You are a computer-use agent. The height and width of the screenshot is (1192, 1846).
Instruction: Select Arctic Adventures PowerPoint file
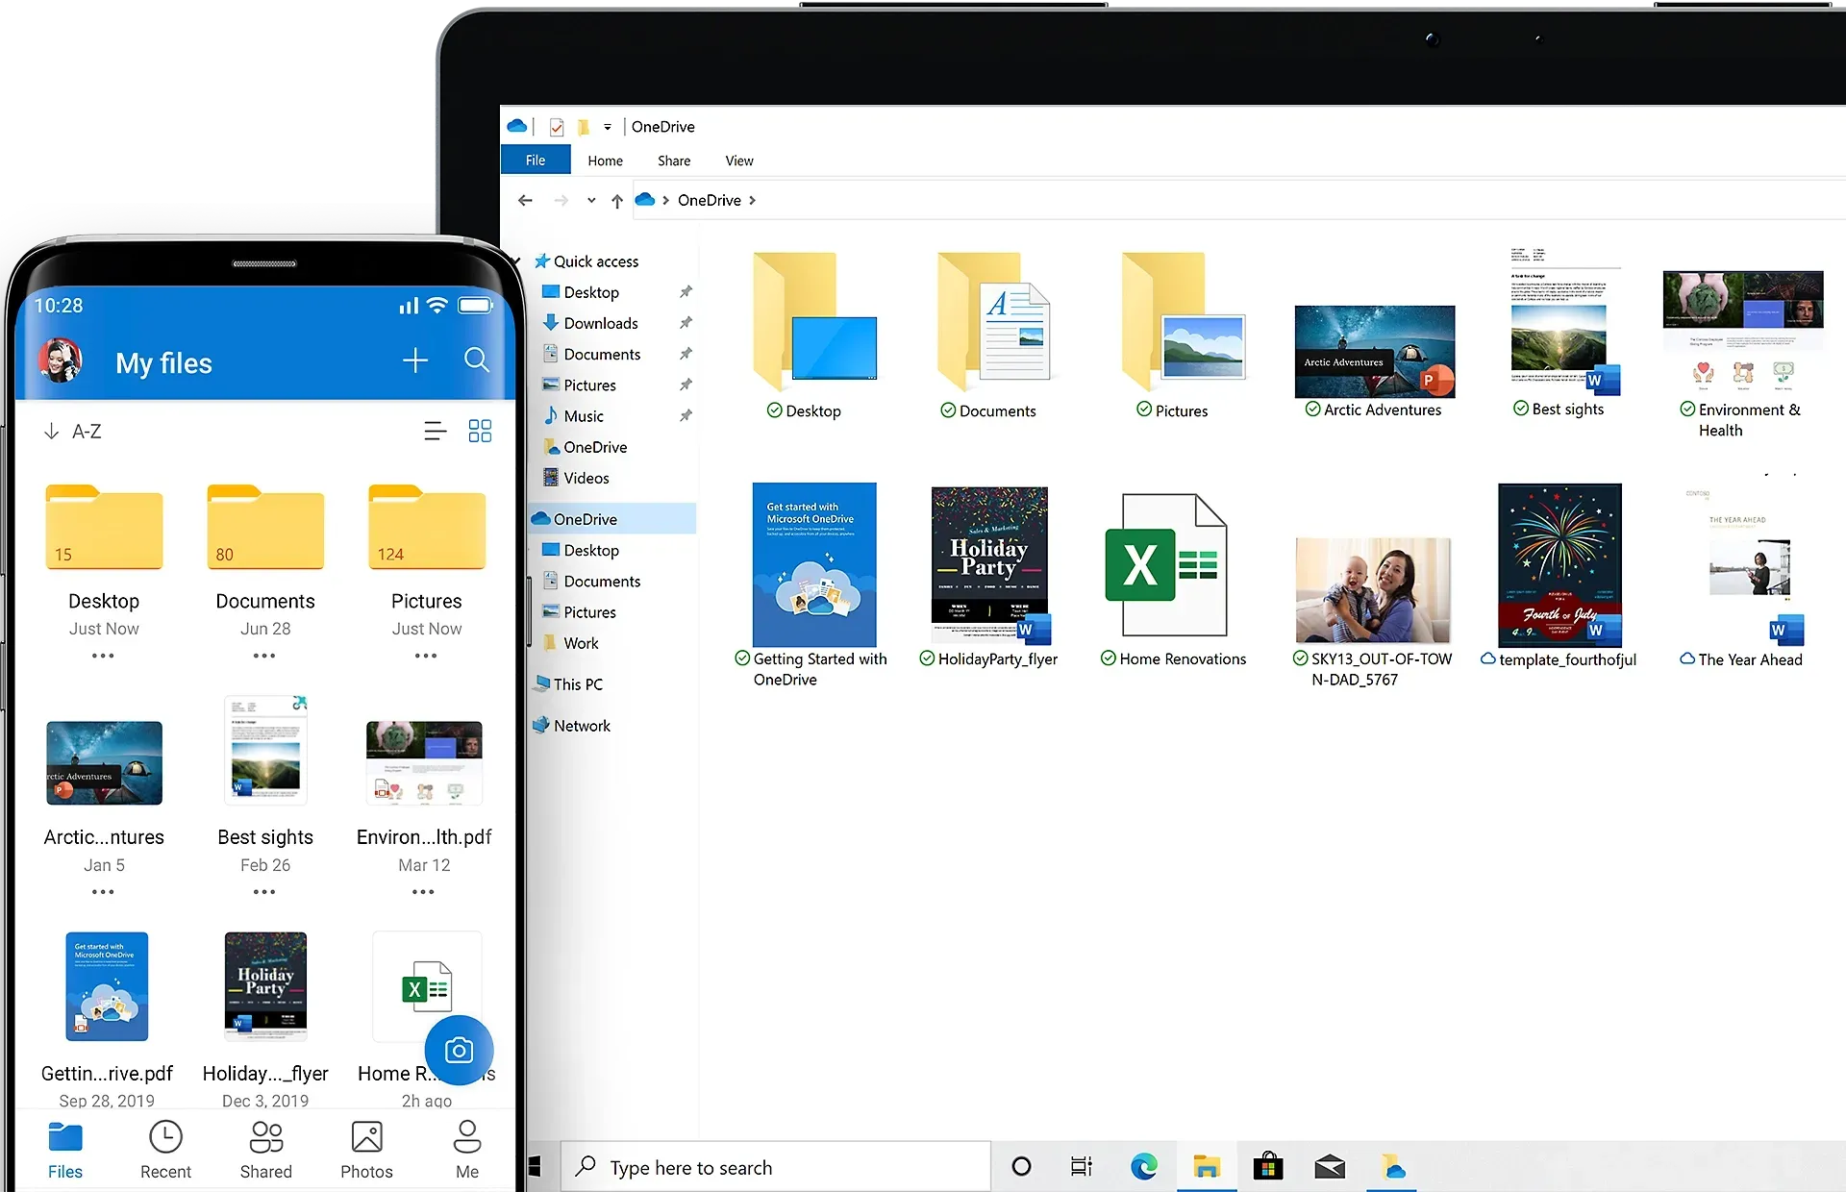[x=1374, y=361]
